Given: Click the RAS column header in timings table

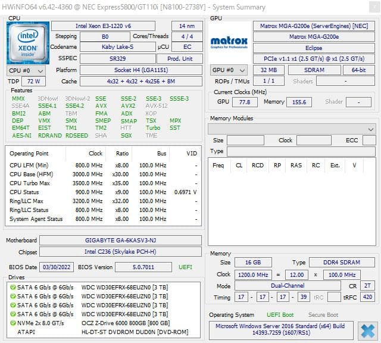Looking at the screenshot, I should (x=296, y=166).
